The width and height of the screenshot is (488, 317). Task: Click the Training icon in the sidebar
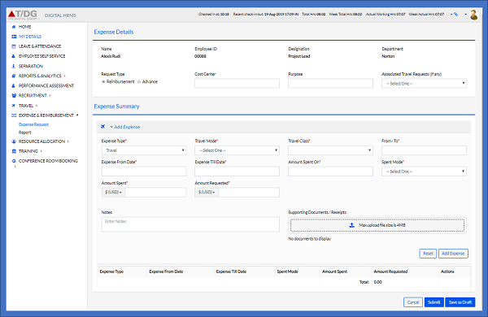click(14, 151)
